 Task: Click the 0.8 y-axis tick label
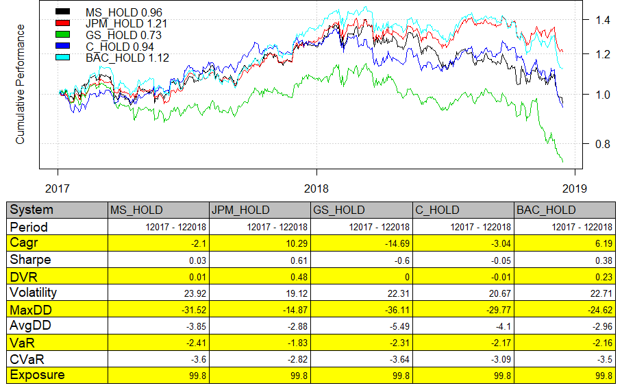click(603, 144)
